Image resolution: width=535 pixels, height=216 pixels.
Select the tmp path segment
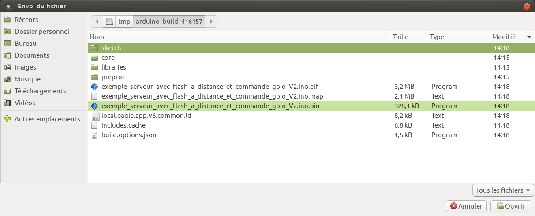124,21
